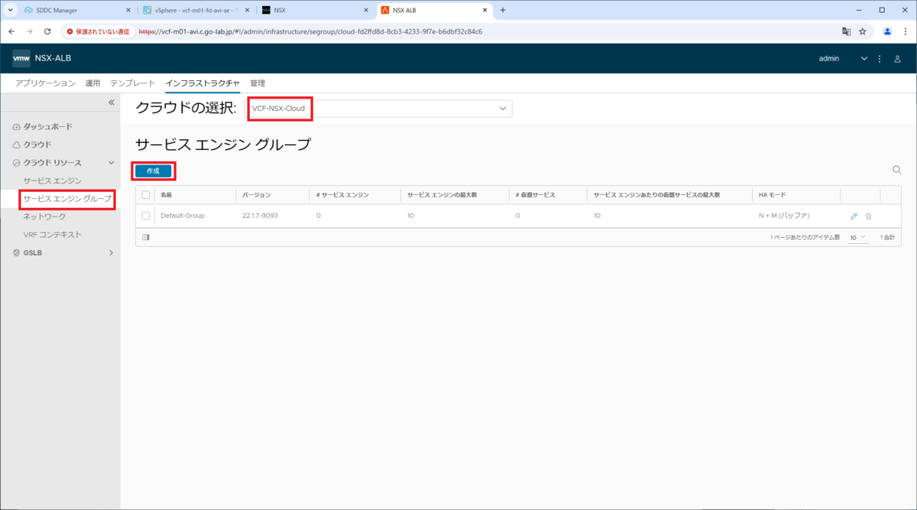
Task: Click the vmw logo in header
Action: click(21, 58)
